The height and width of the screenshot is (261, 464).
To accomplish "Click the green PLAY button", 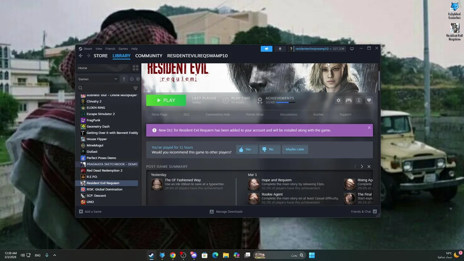I will tap(166, 100).
